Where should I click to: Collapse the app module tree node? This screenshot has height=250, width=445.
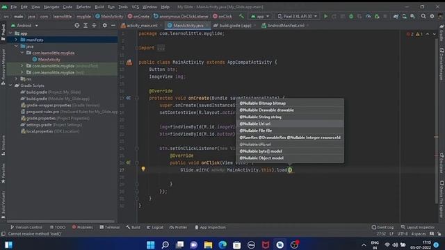coord(11,33)
